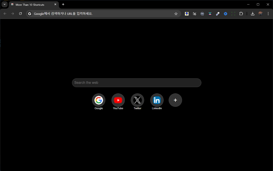Reload the current page
The image size is (273, 171).
tap(20, 14)
